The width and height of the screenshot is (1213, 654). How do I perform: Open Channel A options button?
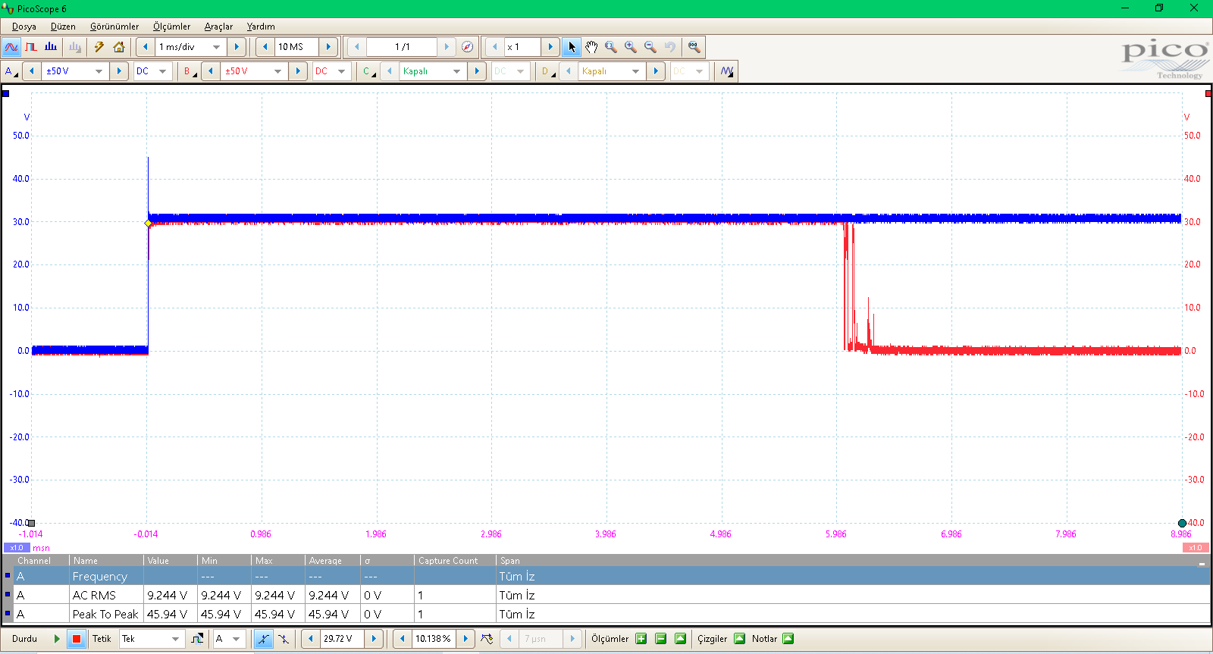(11, 71)
